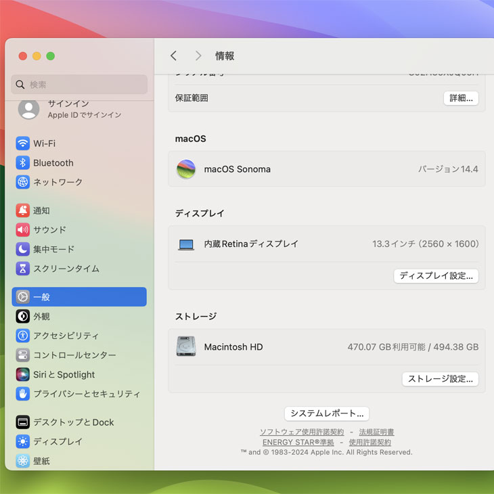494x494 pixels.
Task: Go forward with the right chevron
Action: pos(198,55)
